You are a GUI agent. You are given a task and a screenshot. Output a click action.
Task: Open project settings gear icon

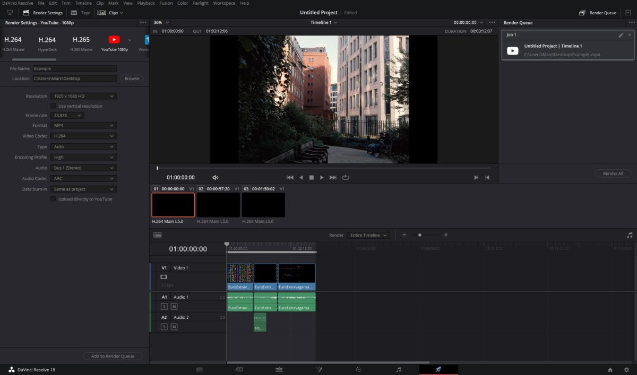click(x=627, y=370)
